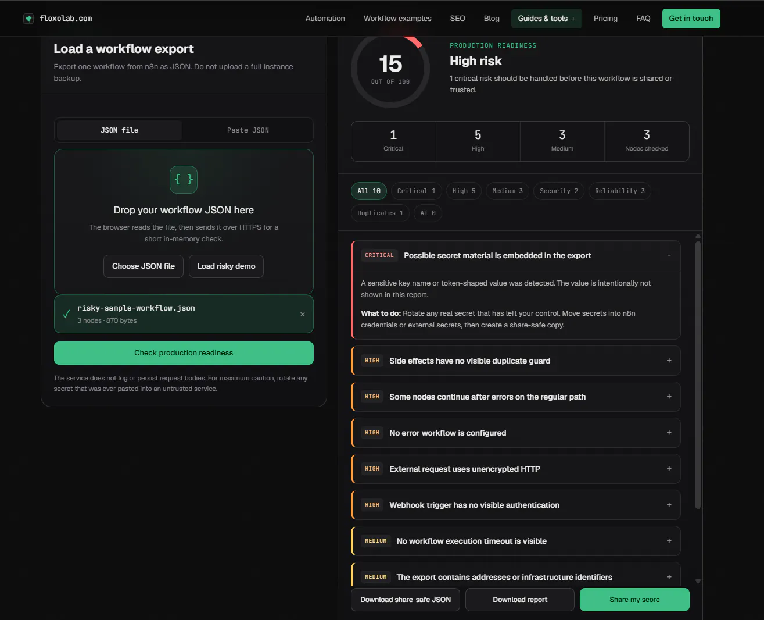Open the Blog nav link
This screenshot has height=620, width=764.
tap(492, 19)
